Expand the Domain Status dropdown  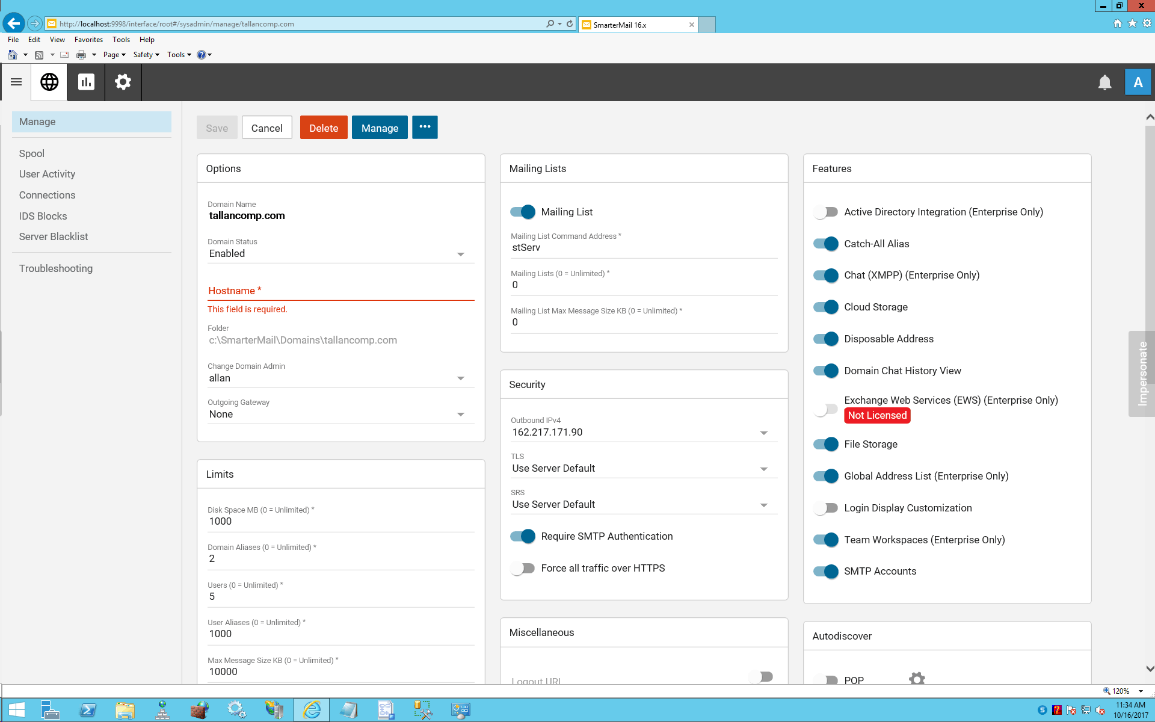pyautogui.click(x=340, y=254)
